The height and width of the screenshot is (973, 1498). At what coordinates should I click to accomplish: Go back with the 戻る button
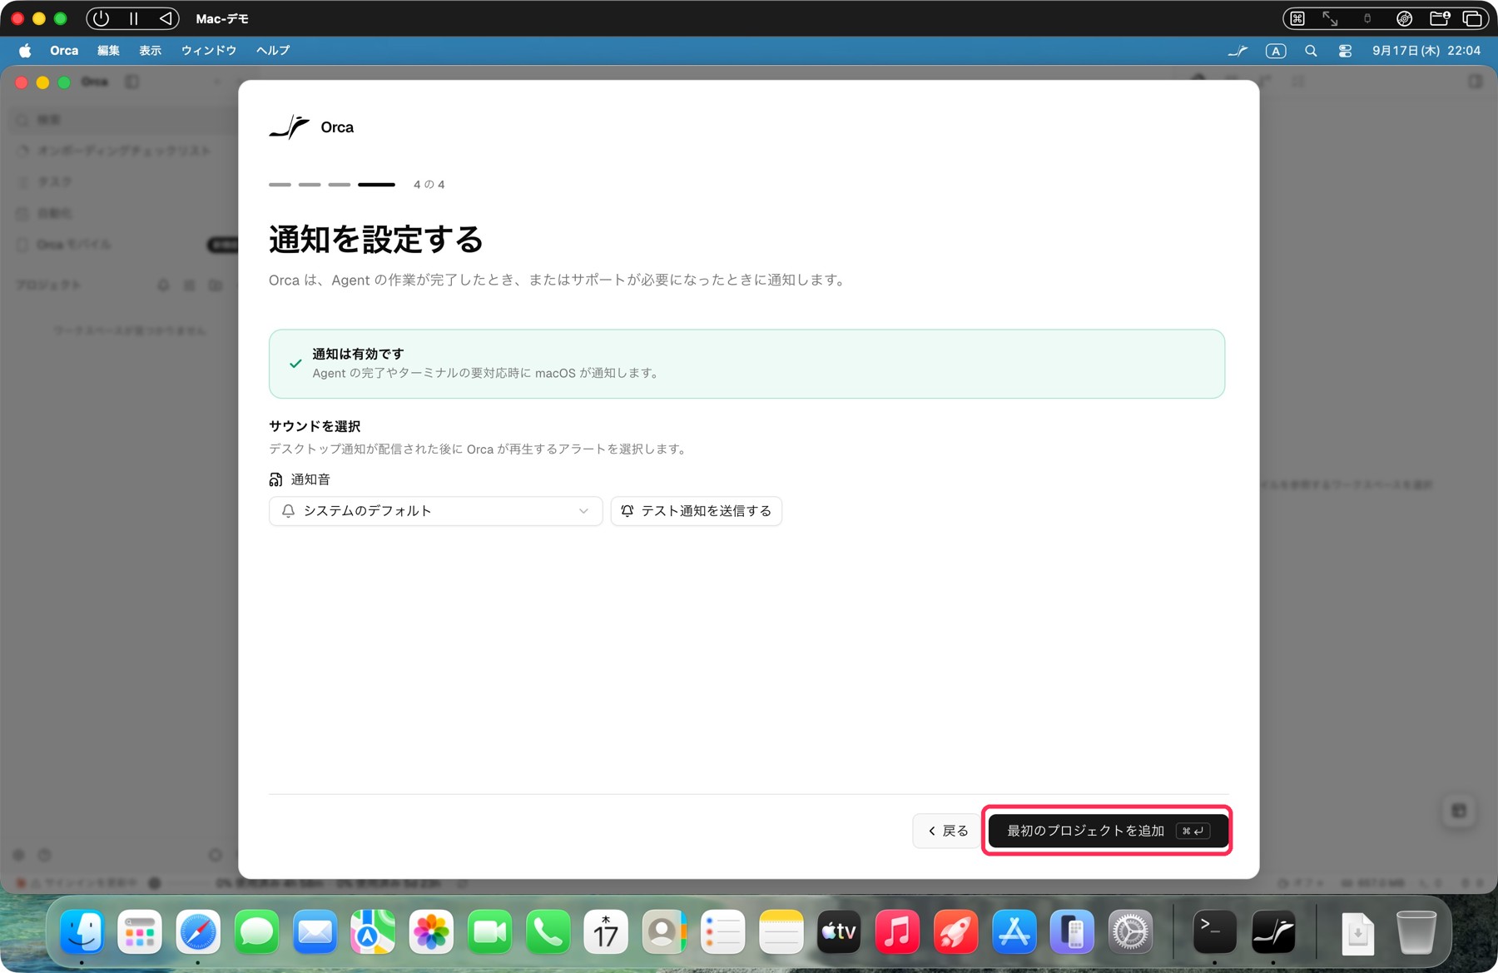(x=947, y=831)
